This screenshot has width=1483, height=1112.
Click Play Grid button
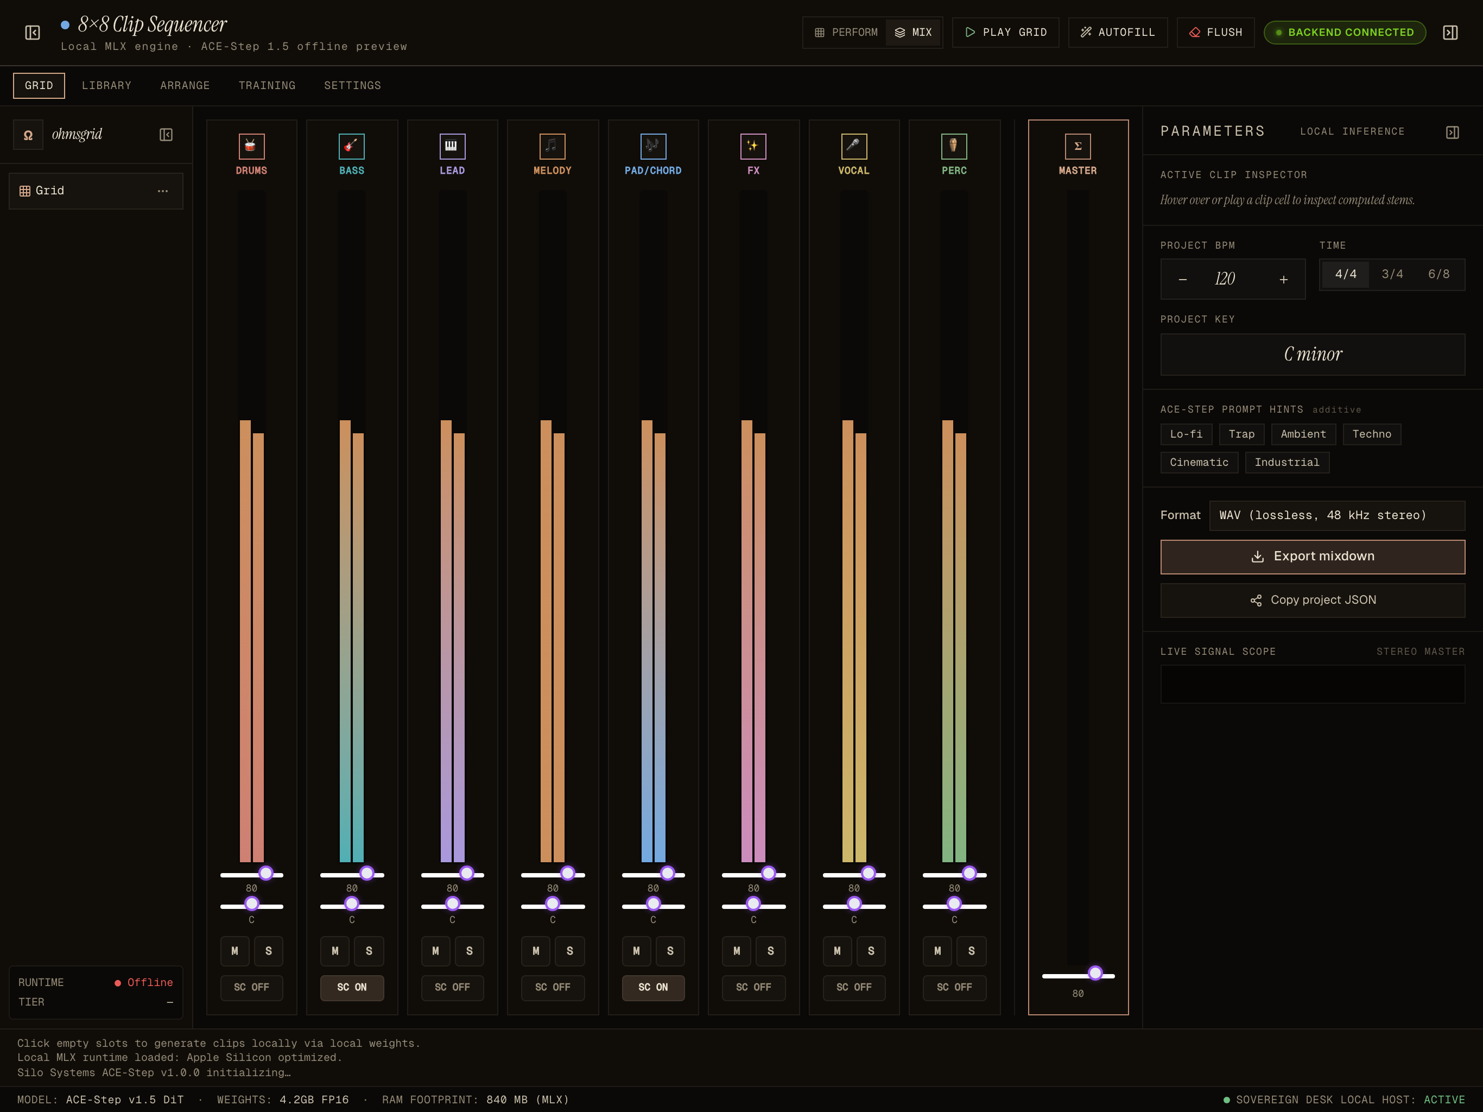(1005, 32)
